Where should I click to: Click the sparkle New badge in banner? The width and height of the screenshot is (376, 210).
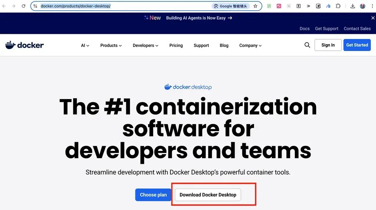tap(152, 18)
